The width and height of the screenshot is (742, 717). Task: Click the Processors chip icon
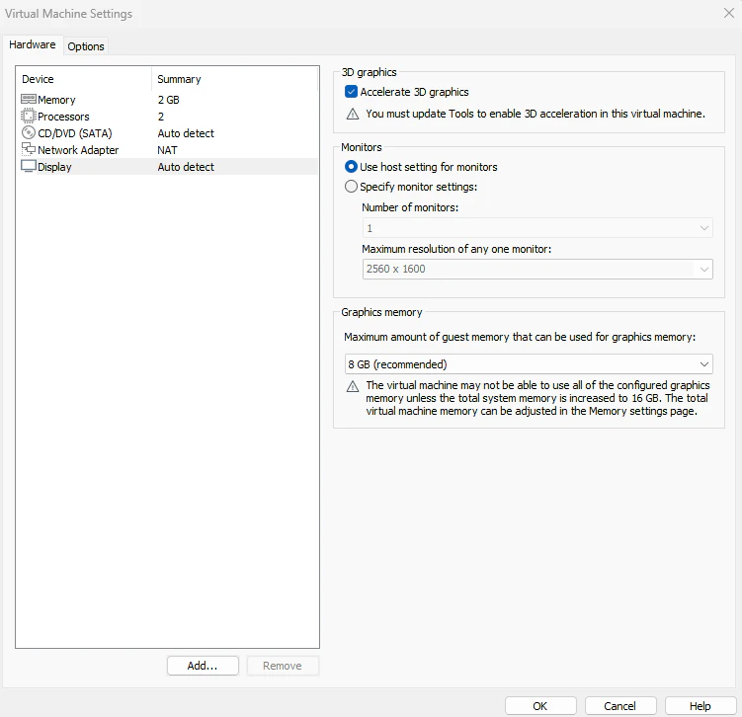[29, 116]
